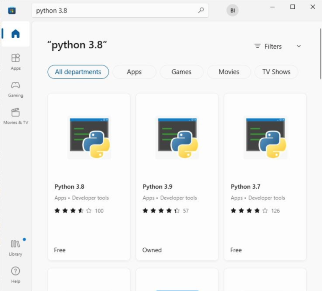Screen dimensions: 322x291
Task: Open Movies & TV sidebar section
Action: (x=16, y=116)
